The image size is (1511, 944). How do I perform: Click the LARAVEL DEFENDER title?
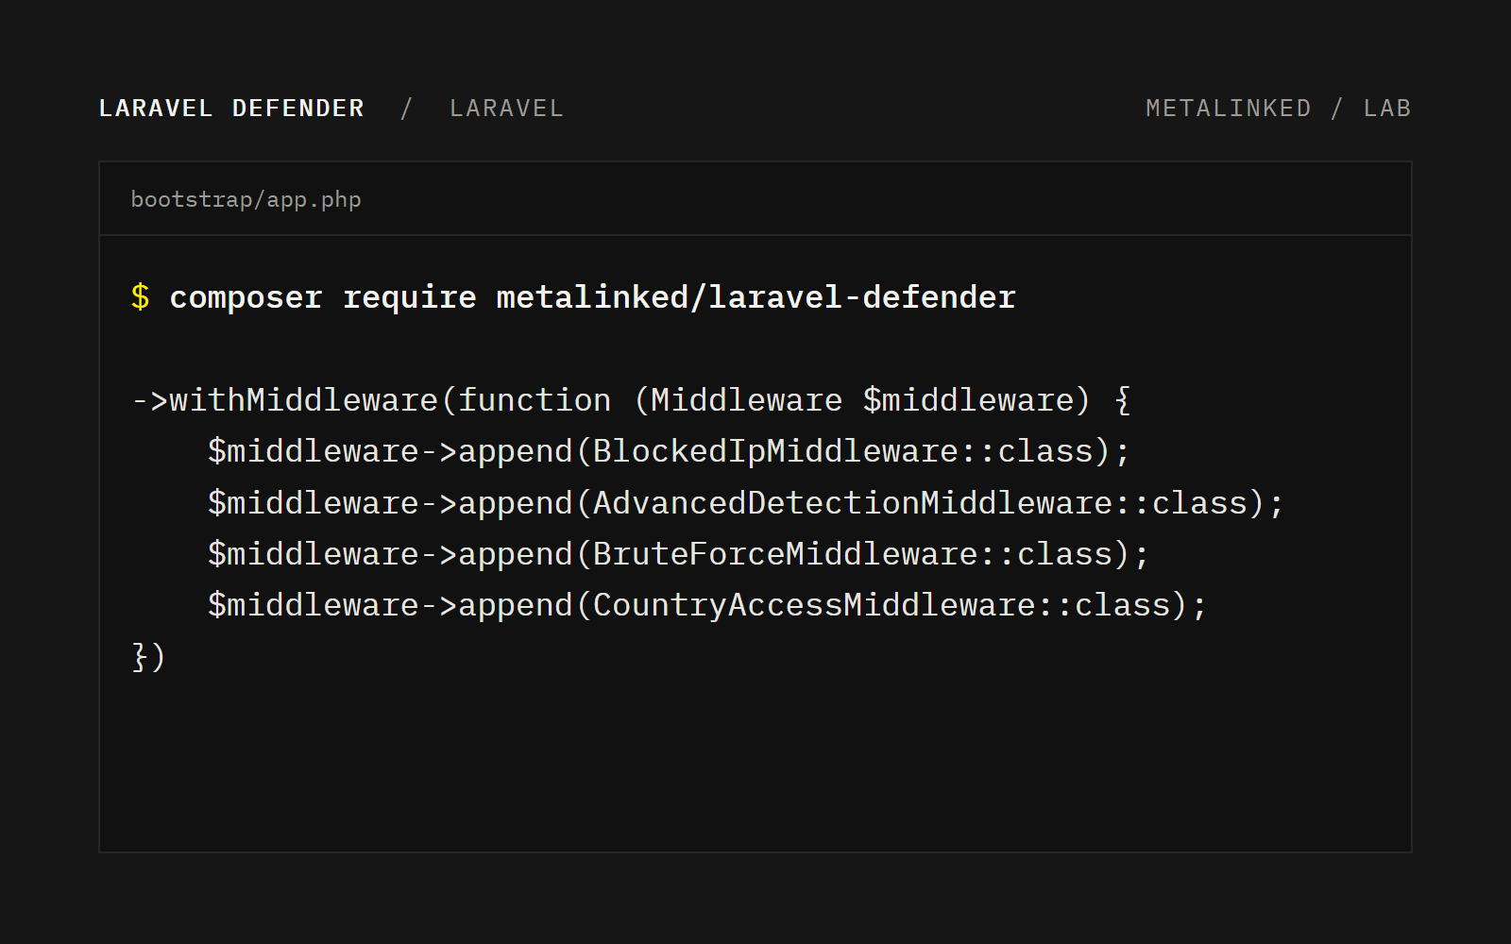(x=231, y=109)
